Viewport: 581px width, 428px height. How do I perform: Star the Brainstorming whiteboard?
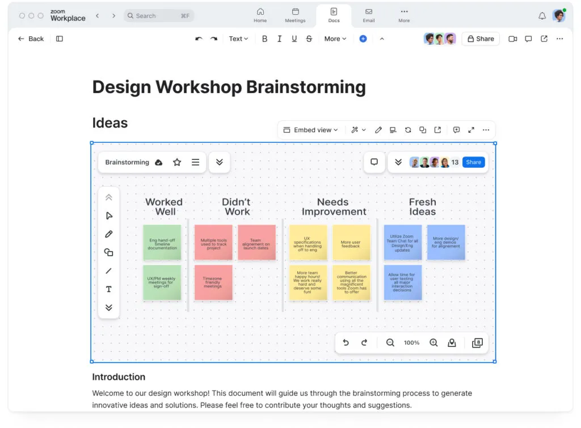(x=177, y=162)
